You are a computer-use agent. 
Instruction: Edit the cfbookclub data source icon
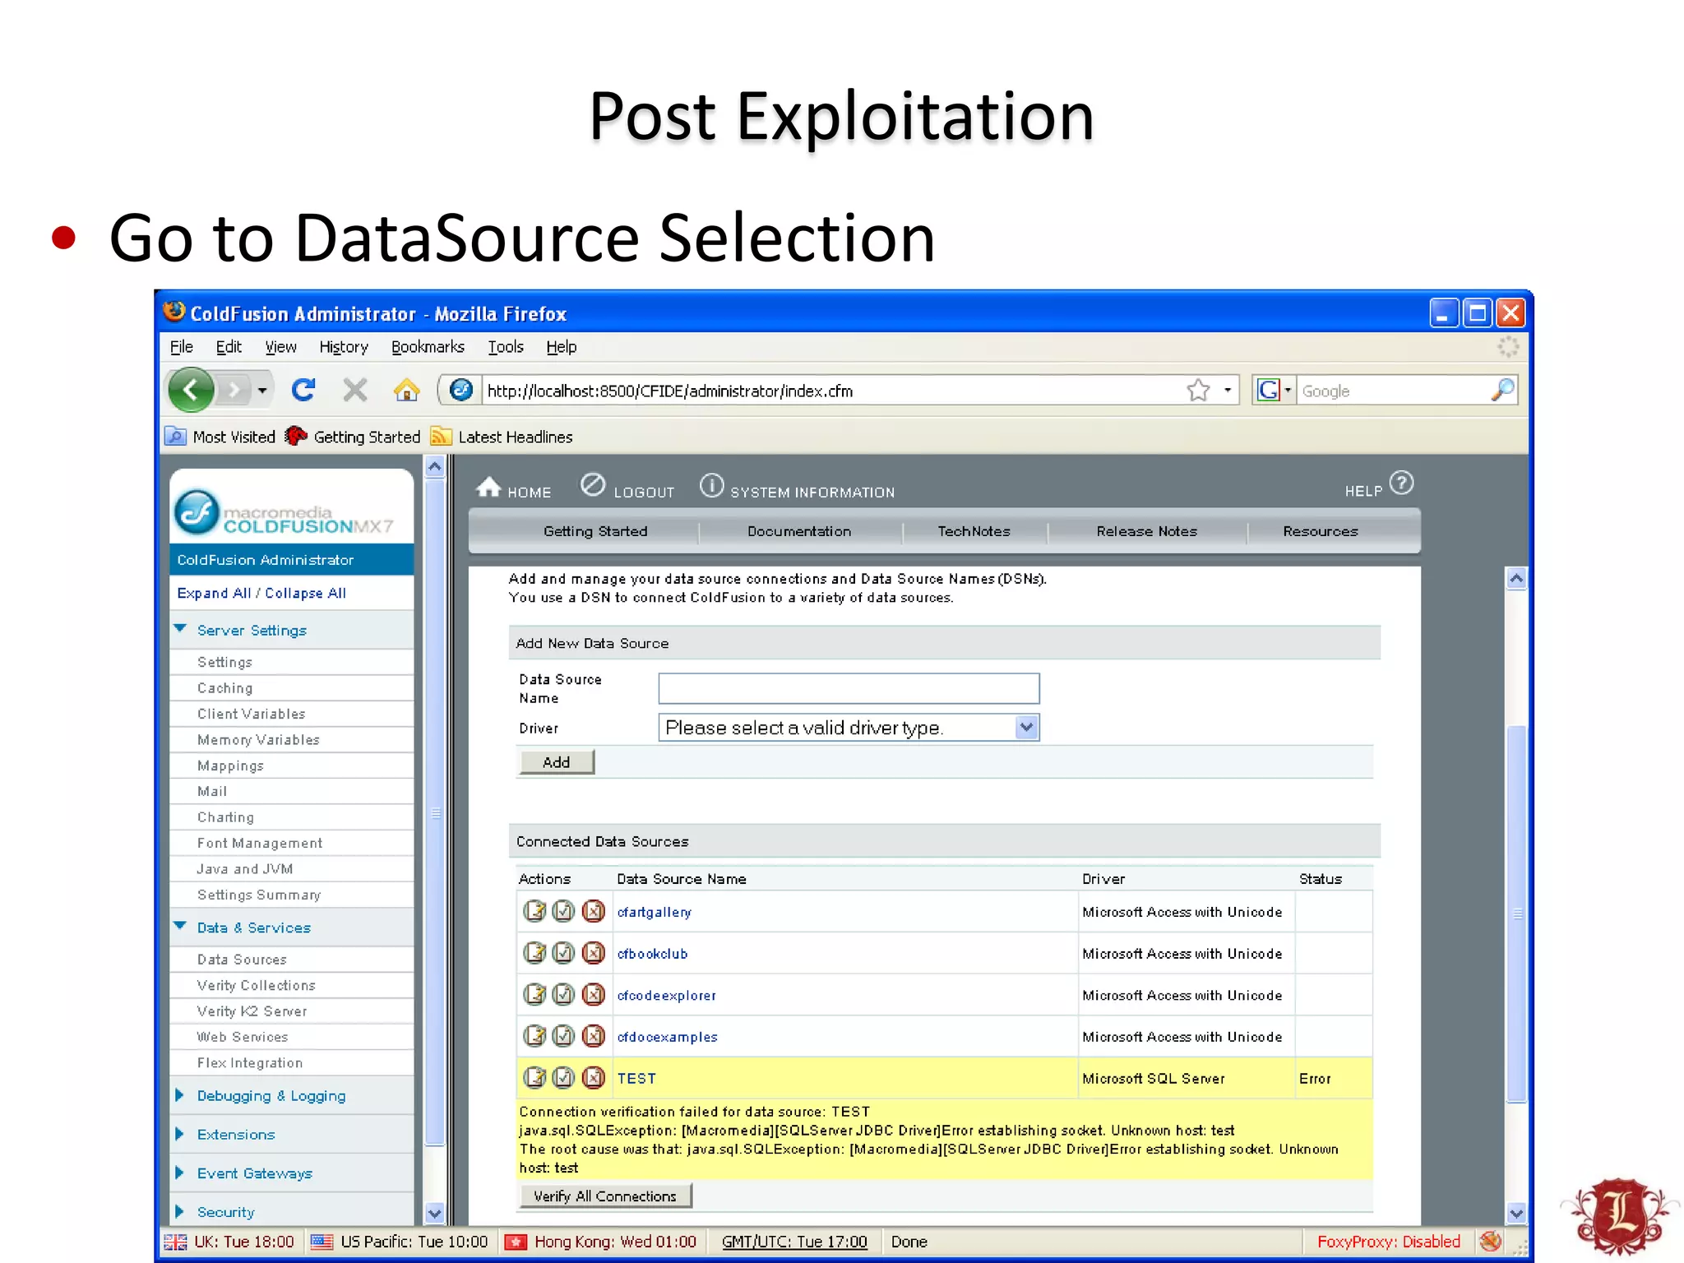coord(534,953)
